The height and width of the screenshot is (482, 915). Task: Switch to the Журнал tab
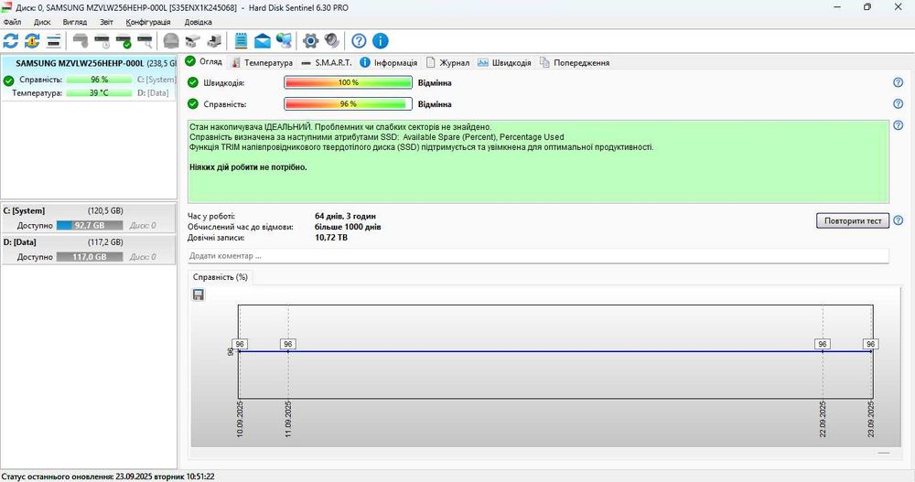447,62
